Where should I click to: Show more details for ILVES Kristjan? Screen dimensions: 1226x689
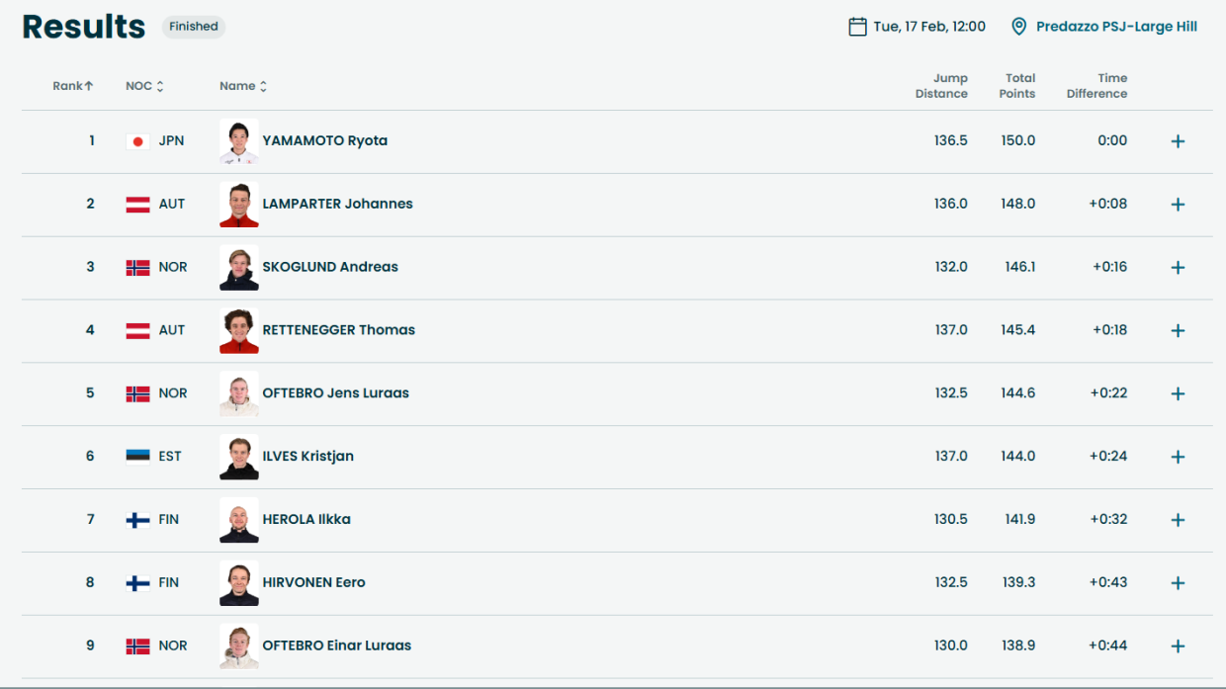coord(1178,457)
